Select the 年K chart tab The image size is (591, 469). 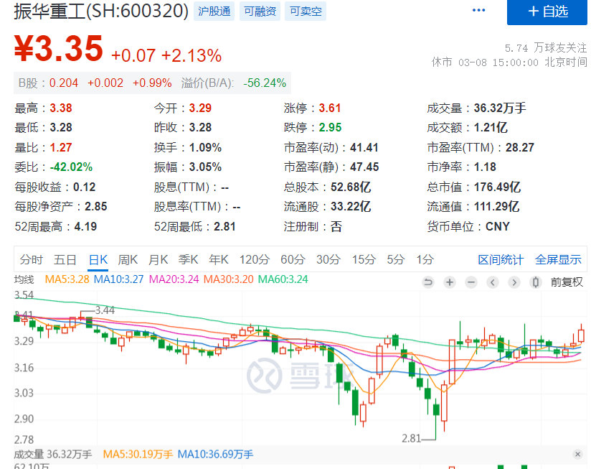point(219,259)
